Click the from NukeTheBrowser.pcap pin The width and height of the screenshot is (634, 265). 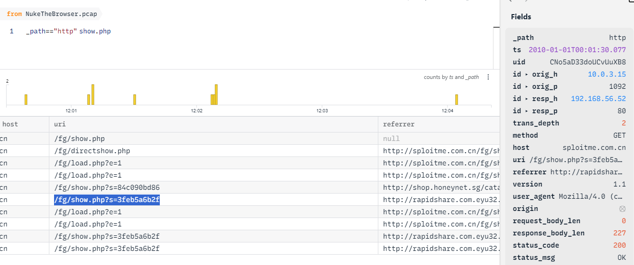click(x=52, y=14)
